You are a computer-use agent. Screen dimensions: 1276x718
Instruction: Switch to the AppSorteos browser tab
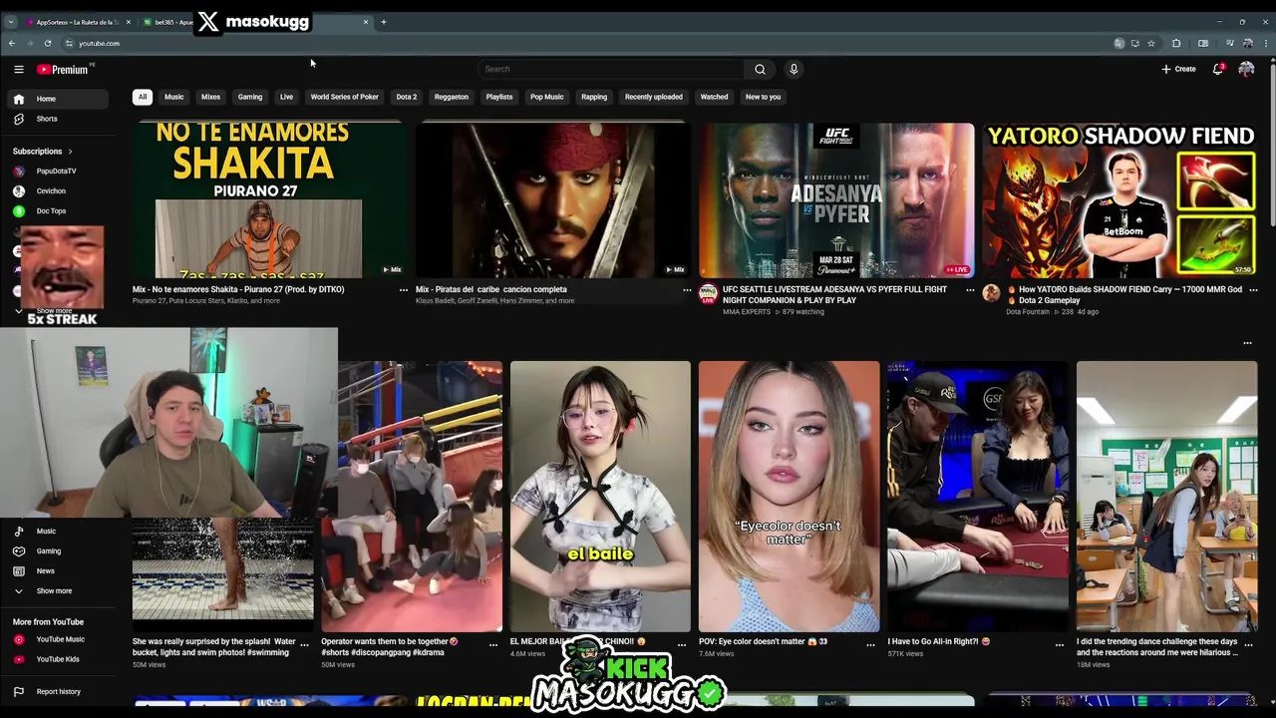pyautogui.click(x=77, y=22)
